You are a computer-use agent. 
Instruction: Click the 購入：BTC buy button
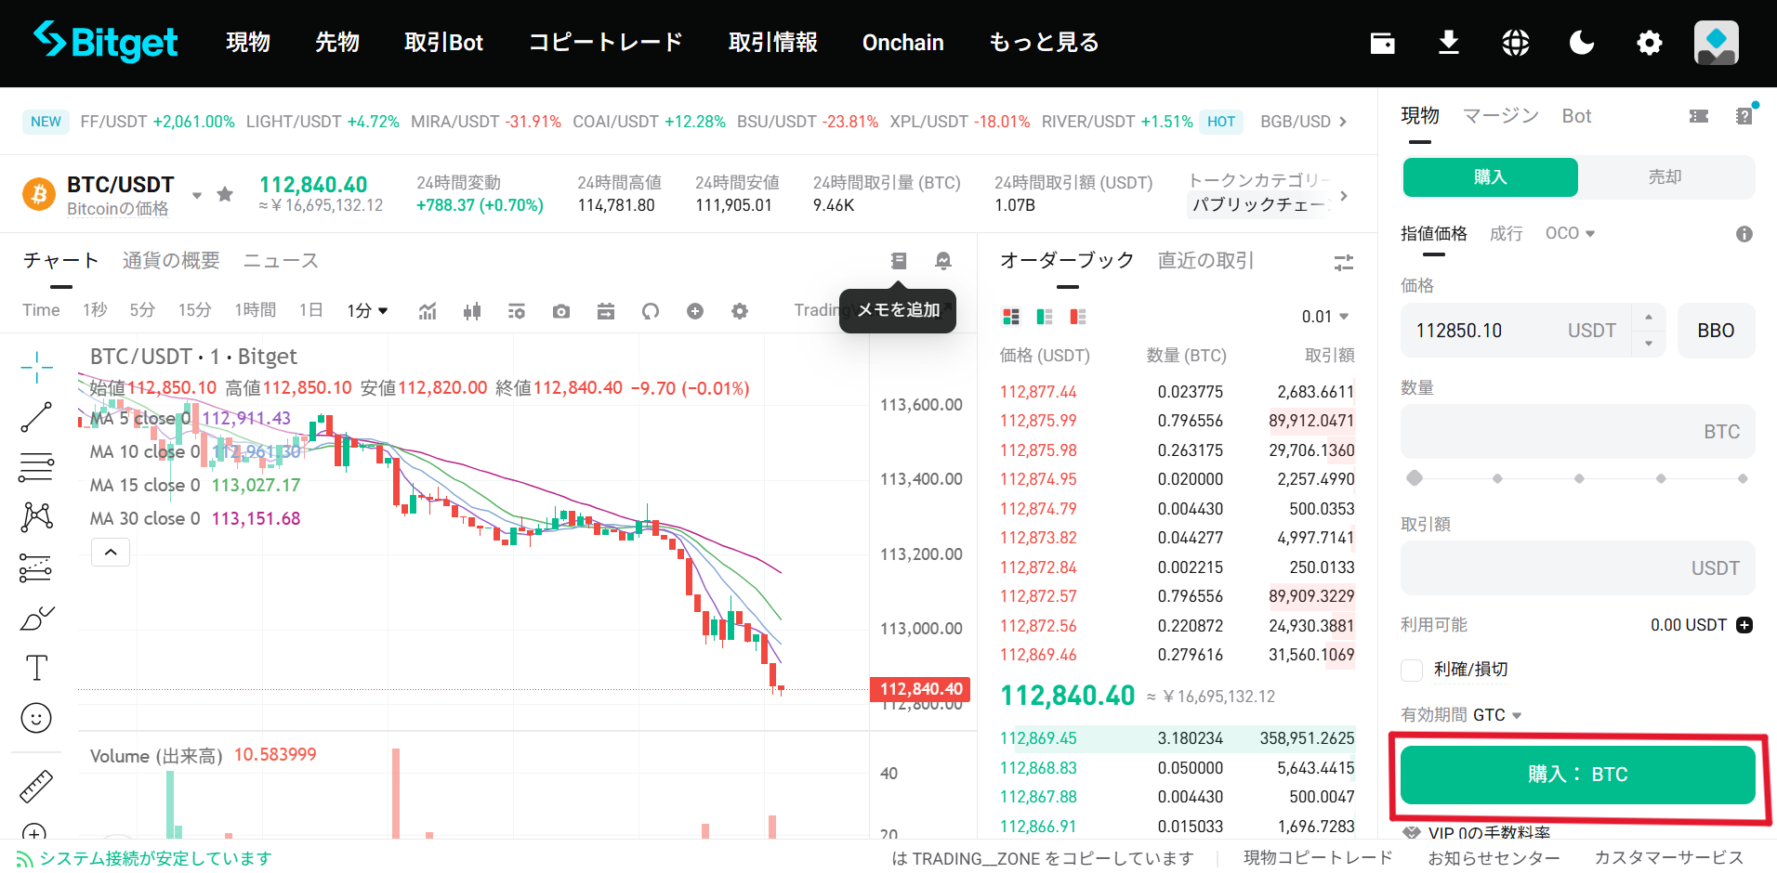tap(1577, 774)
